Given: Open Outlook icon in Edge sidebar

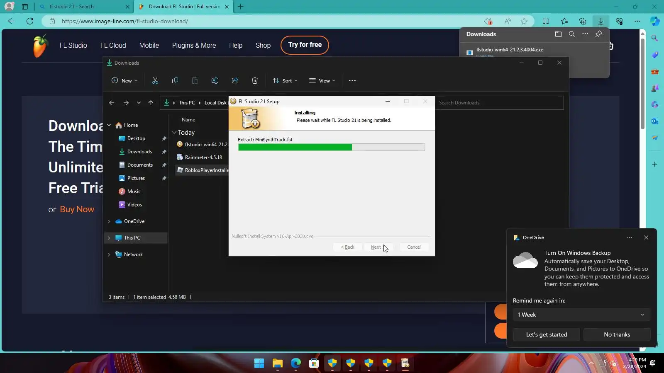Looking at the screenshot, I should 655,121.
